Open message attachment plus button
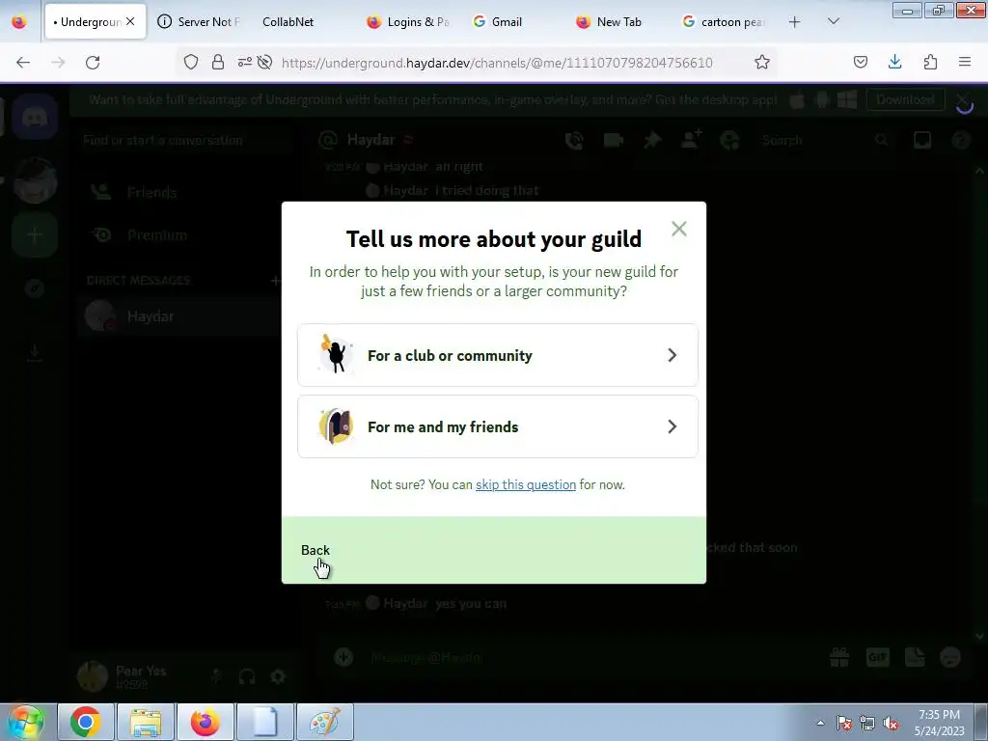This screenshot has width=988, height=741. pyautogui.click(x=344, y=656)
